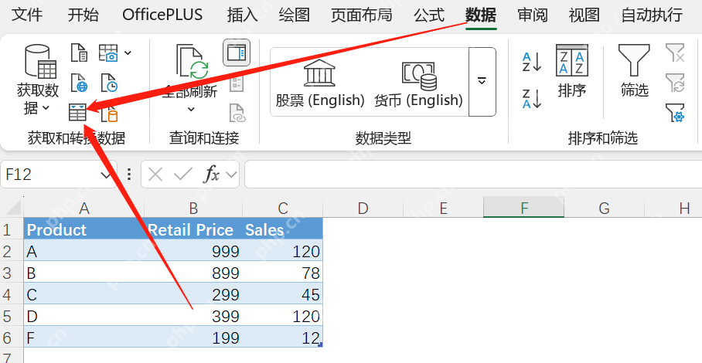Switch to the 自动执行 (Automate) tab

coord(652,15)
